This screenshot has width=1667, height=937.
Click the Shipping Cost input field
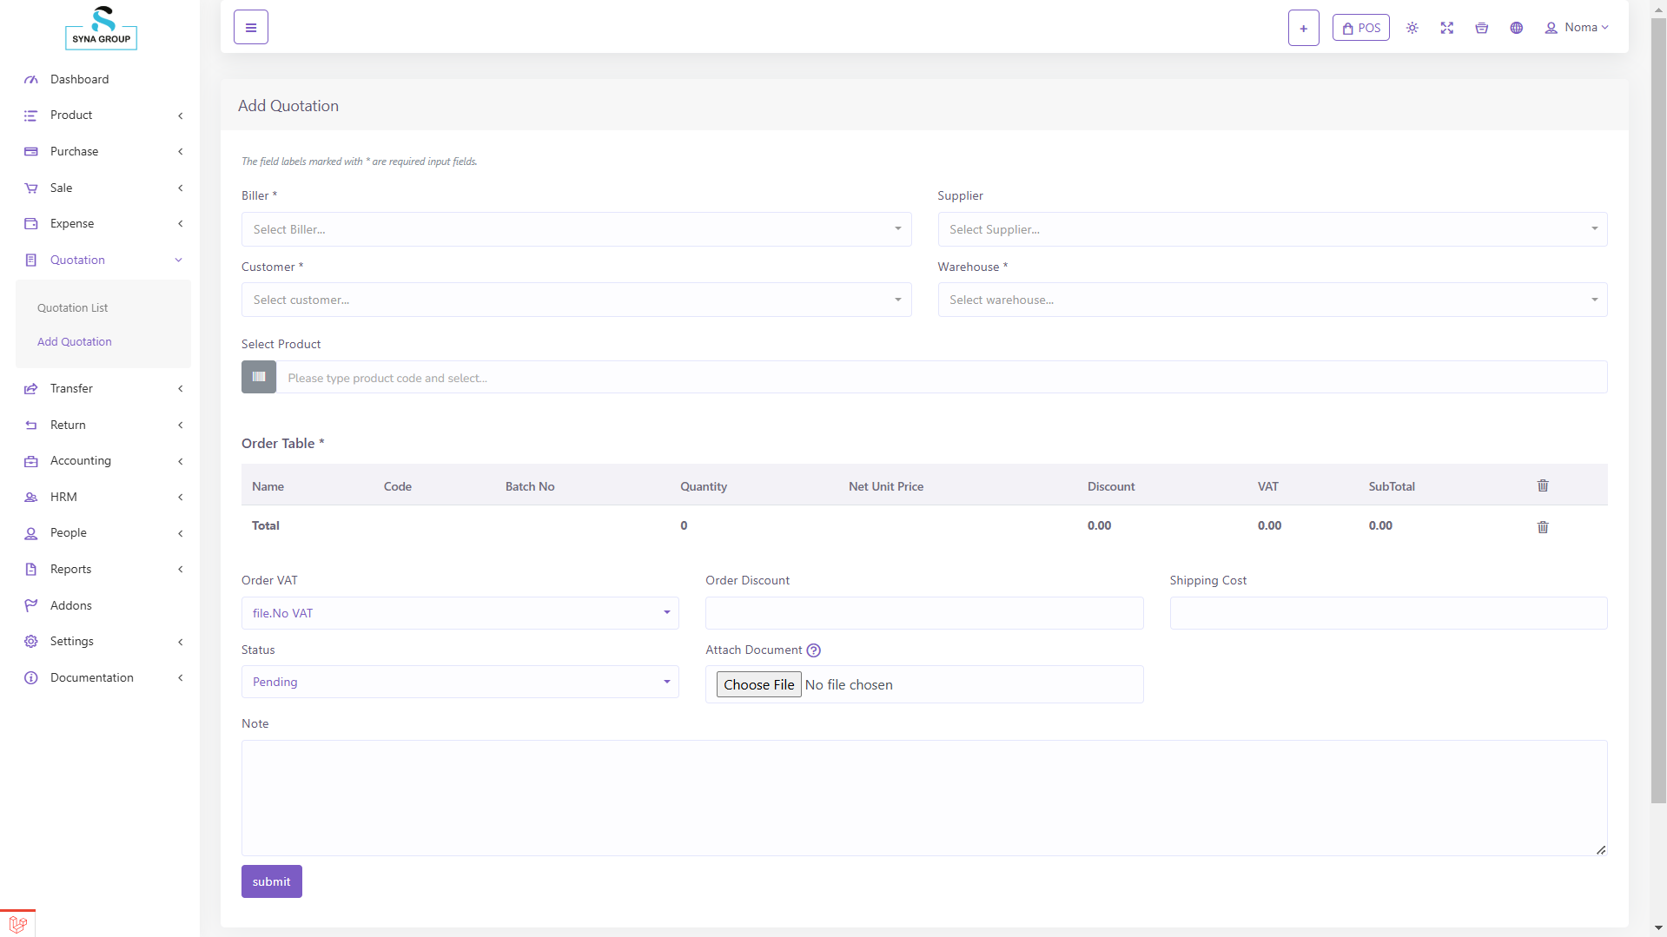1387,613
